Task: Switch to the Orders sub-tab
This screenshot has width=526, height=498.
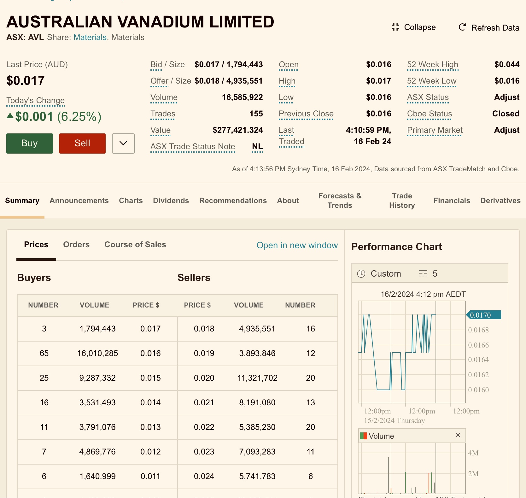Action: click(76, 245)
